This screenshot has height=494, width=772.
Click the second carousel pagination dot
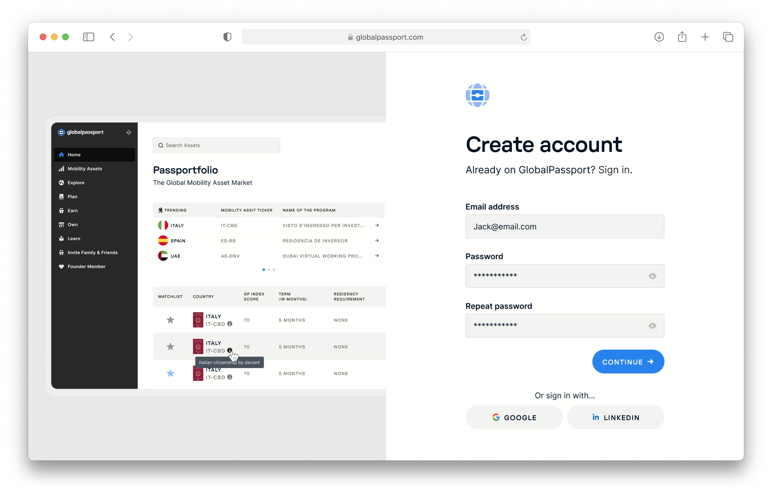point(269,270)
